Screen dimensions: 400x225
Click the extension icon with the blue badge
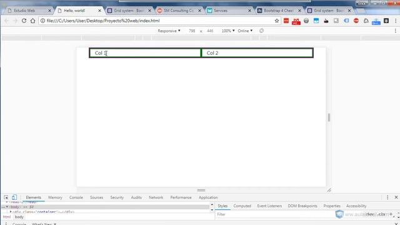376,21
